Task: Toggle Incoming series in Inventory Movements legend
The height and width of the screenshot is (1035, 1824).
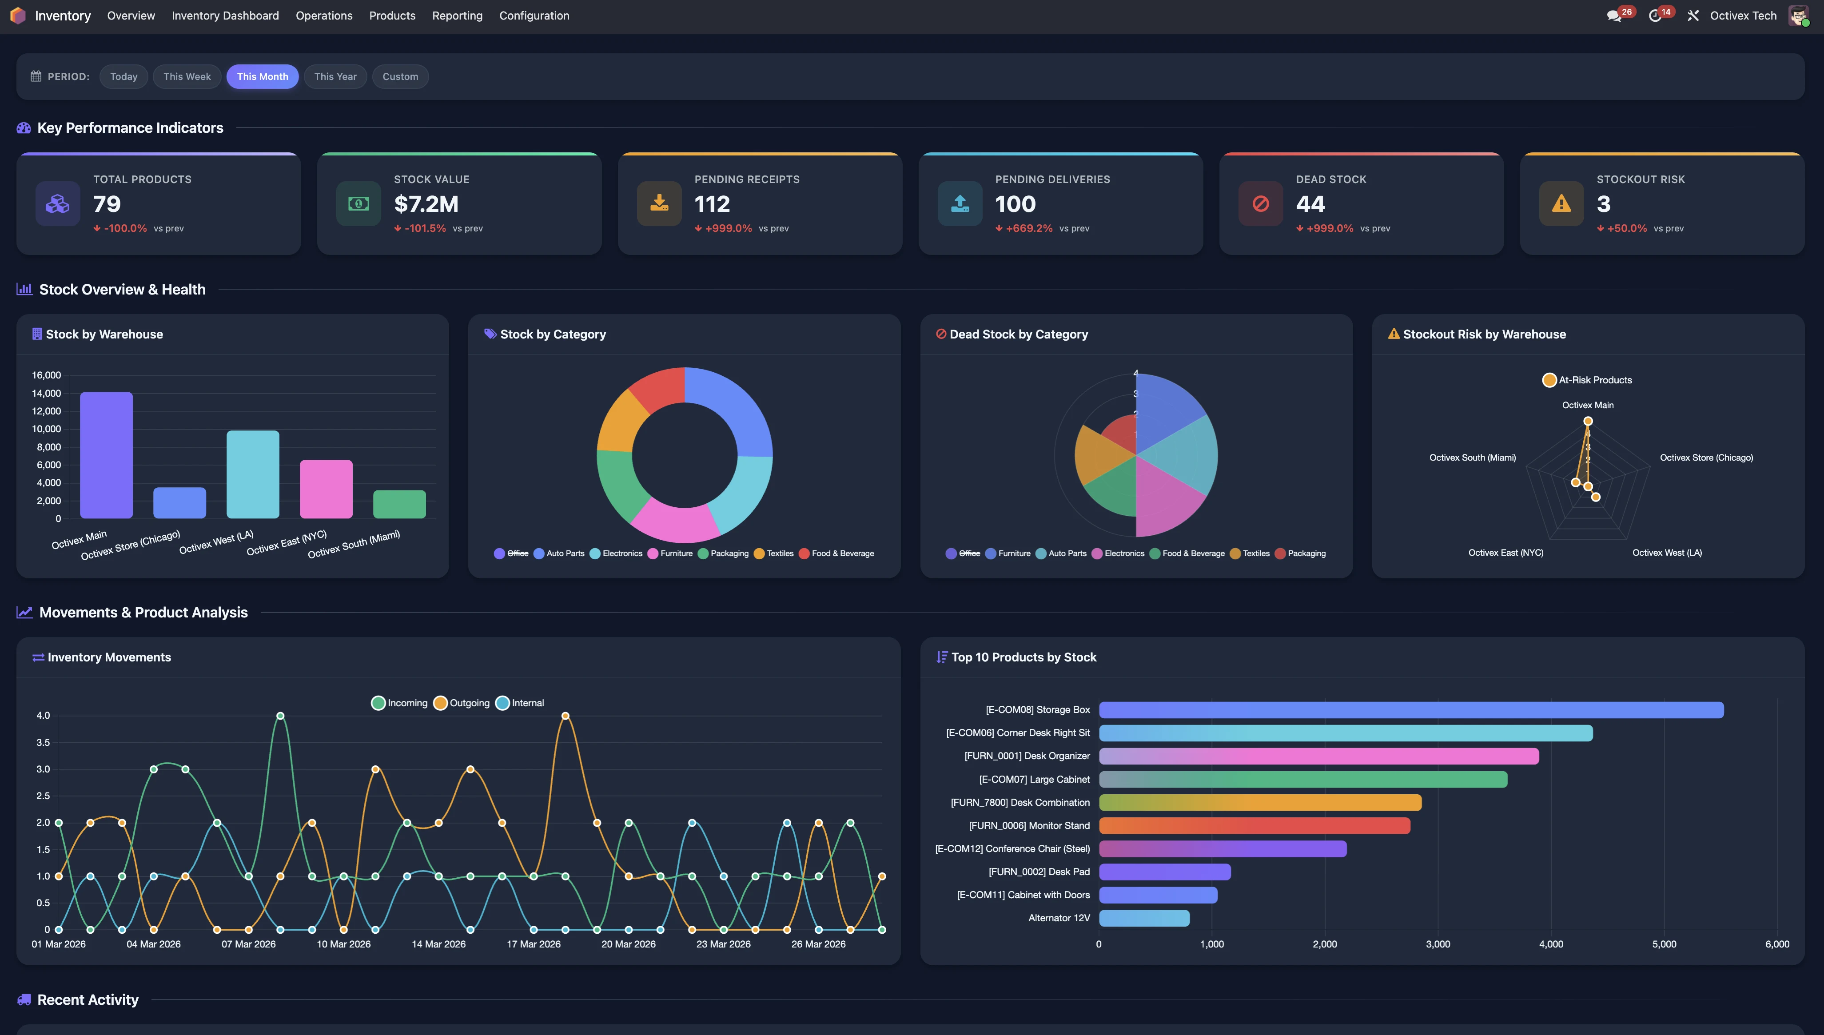Action: (x=399, y=703)
